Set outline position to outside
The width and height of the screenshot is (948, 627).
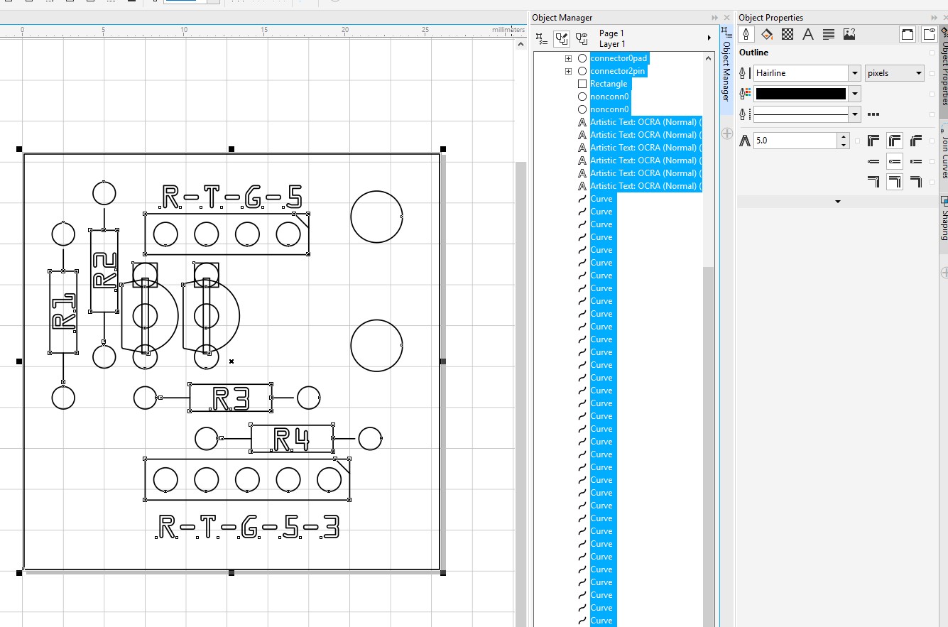[873, 182]
